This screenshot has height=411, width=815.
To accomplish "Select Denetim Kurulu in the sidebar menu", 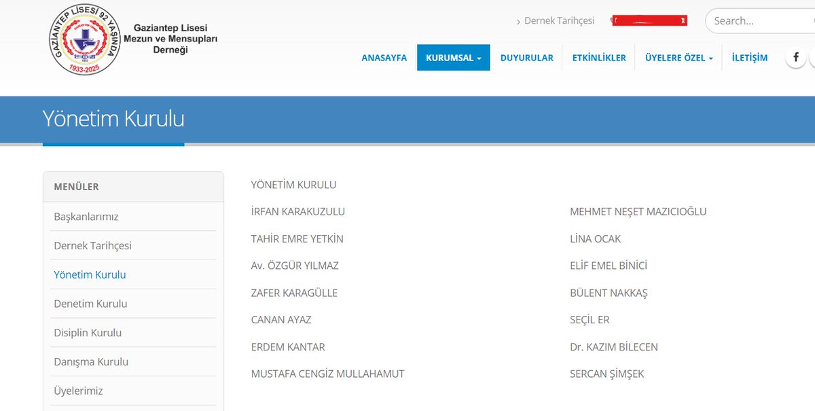I will tap(90, 304).
